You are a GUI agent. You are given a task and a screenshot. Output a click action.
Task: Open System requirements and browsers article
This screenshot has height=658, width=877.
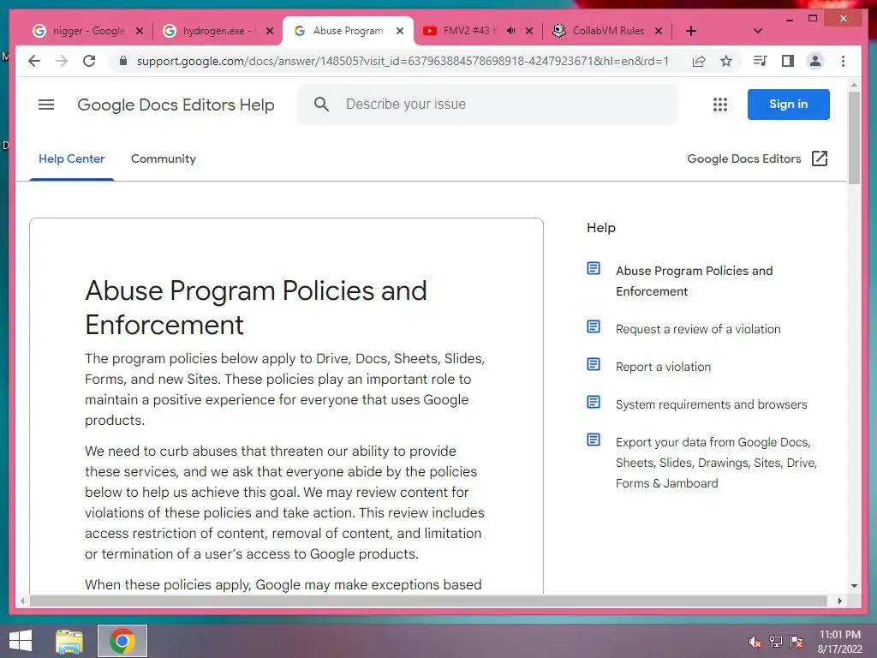(711, 404)
